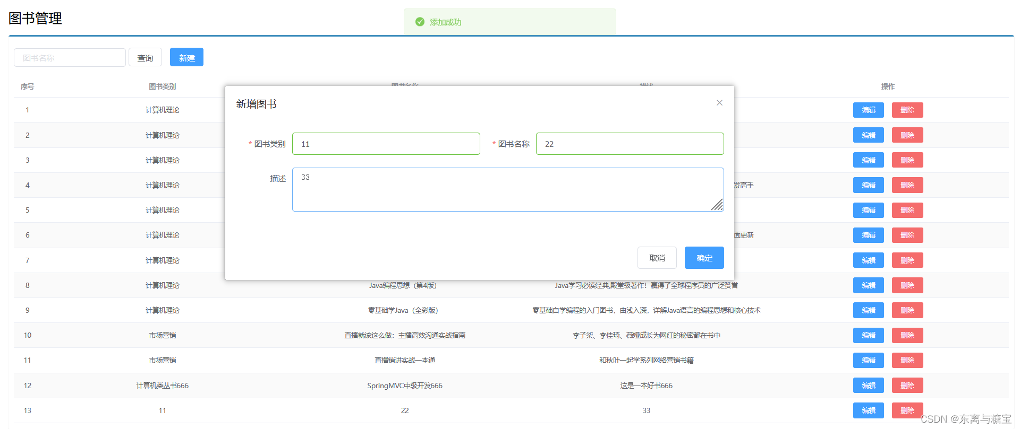The height and width of the screenshot is (429, 1020).
Task: Click 市场营销 category in row 10
Action: coord(163,335)
